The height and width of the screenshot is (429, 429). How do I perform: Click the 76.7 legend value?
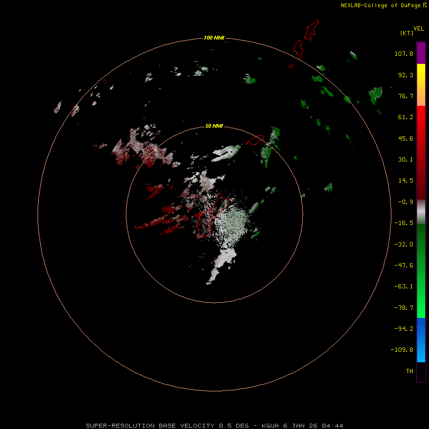pyautogui.click(x=406, y=96)
